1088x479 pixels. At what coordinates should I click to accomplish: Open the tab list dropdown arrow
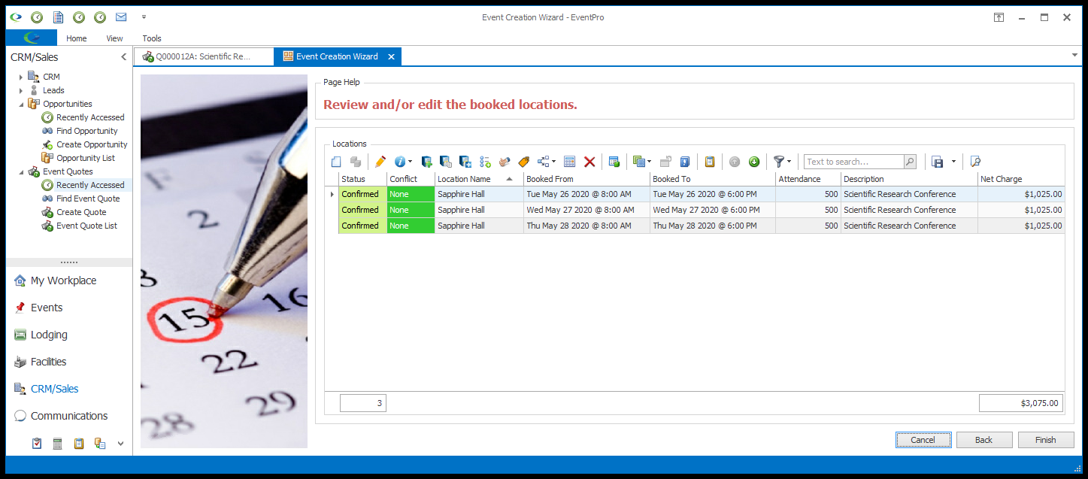click(x=1074, y=56)
